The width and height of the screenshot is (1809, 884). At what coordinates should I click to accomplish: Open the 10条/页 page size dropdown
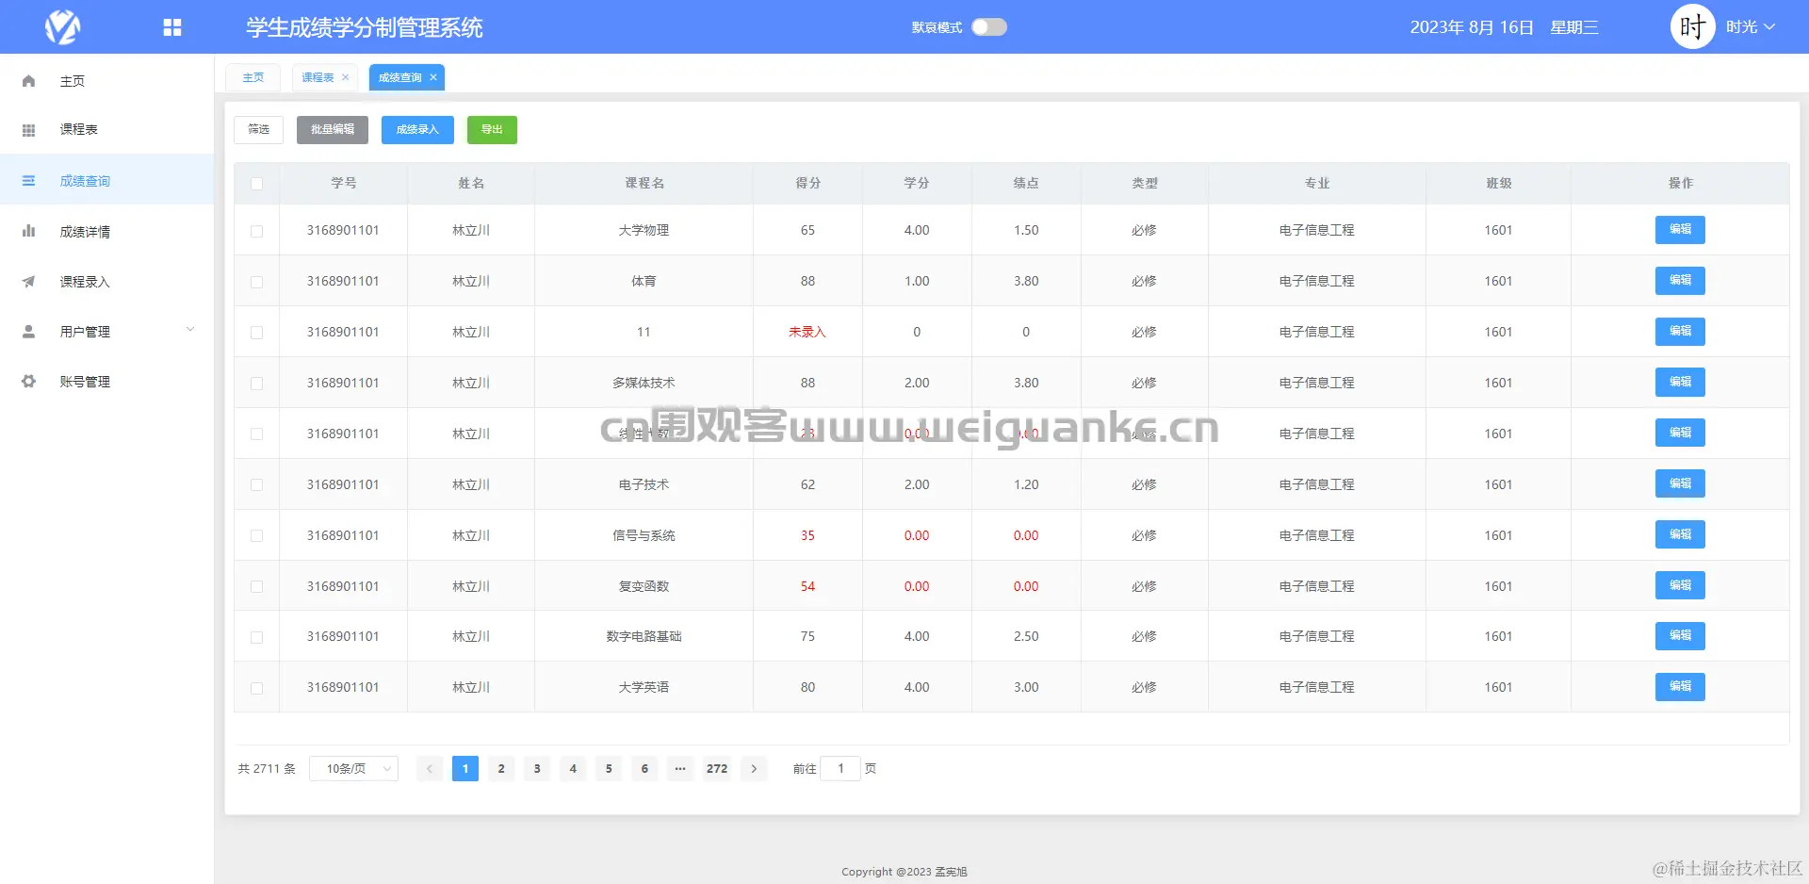coord(354,769)
